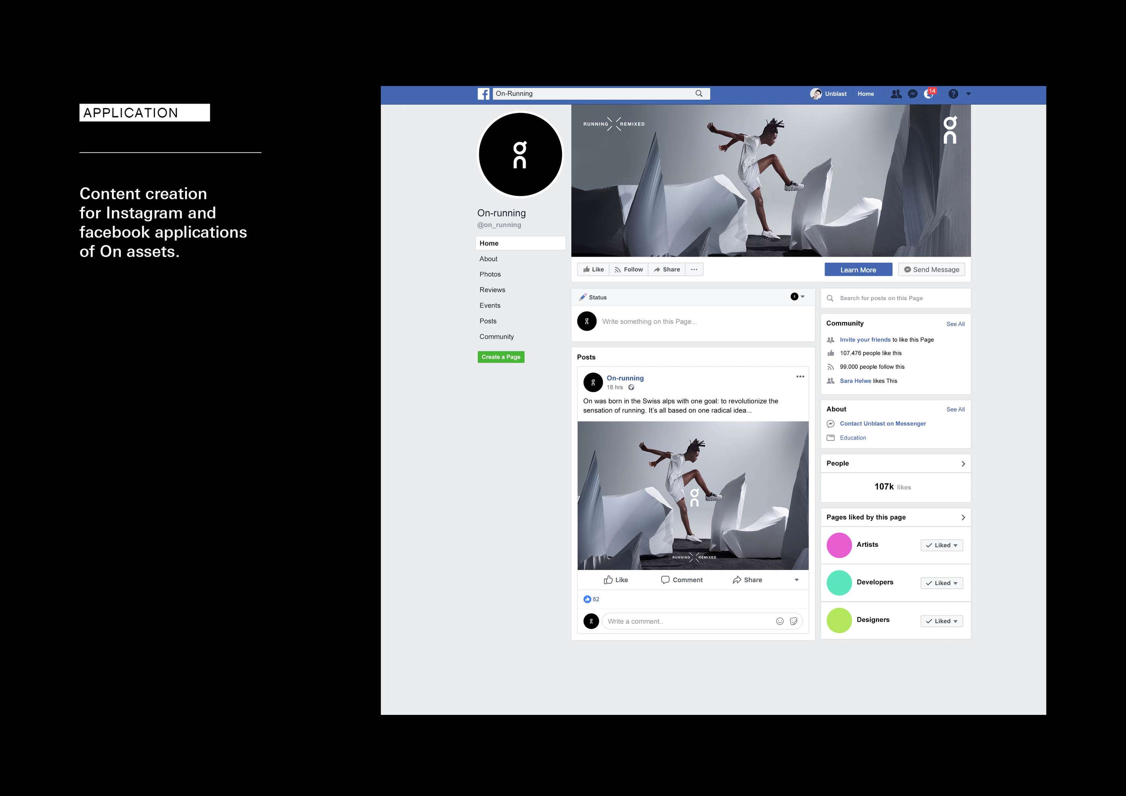Expand Pages liked by this page chevron
Screen dimensions: 1126x796
pos(963,518)
